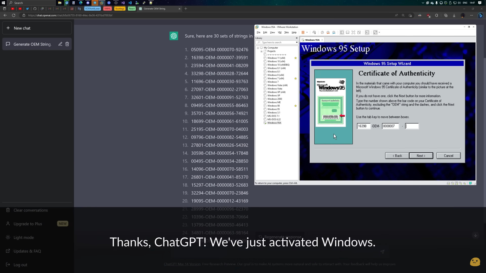Open the browser settings three-dots menu
Screen dimensions: 486x273
coord(471,15)
